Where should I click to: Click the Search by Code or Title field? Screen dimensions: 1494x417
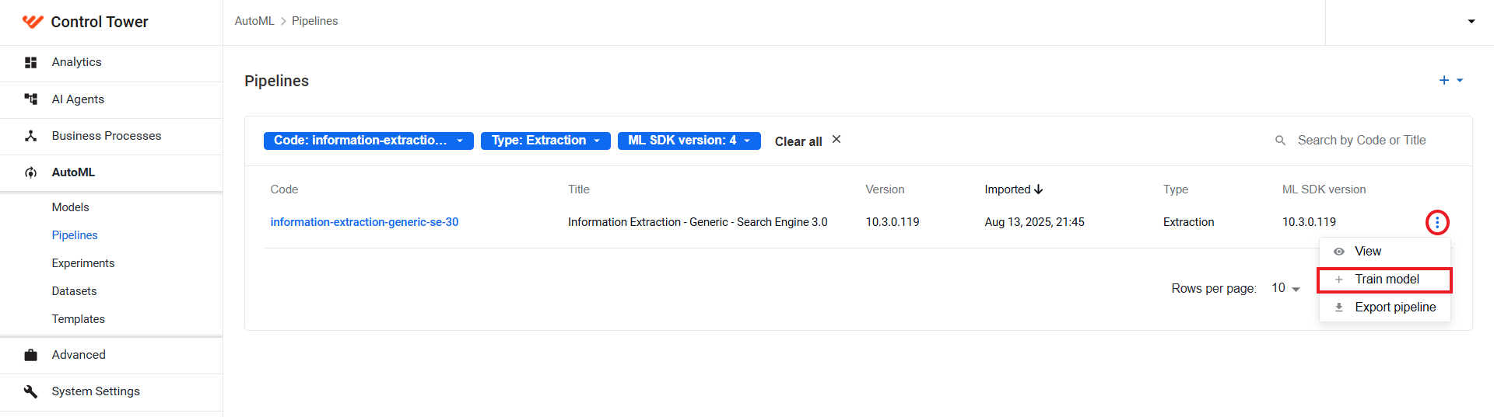tap(1362, 141)
